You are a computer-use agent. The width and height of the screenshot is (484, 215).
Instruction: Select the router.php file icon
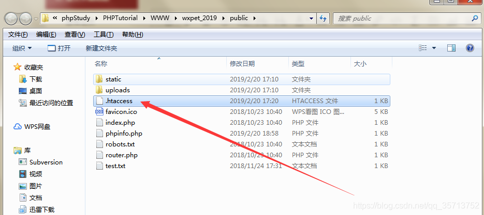(x=99, y=155)
